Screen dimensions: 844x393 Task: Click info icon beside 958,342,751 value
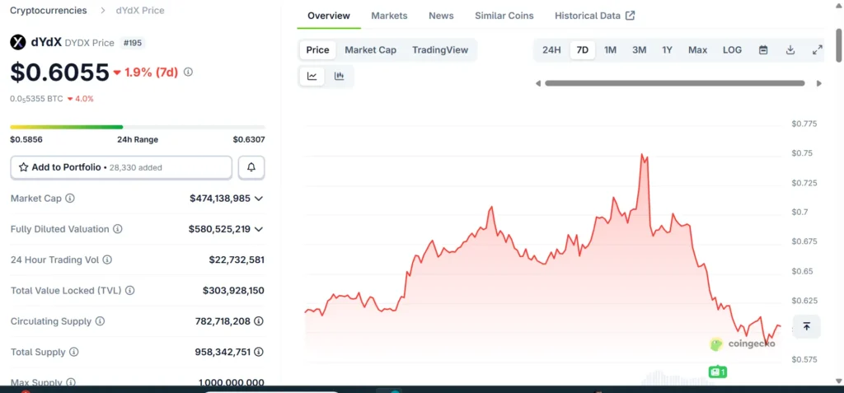point(259,352)
